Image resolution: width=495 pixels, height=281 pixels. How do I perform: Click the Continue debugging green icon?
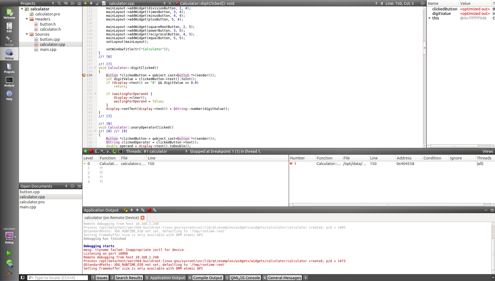coord(86,151)
